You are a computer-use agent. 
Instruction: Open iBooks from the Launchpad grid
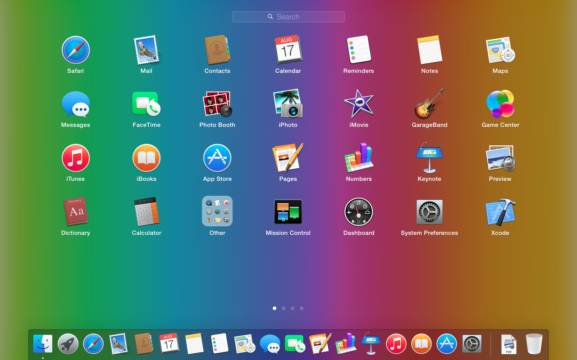click(146, 158)
